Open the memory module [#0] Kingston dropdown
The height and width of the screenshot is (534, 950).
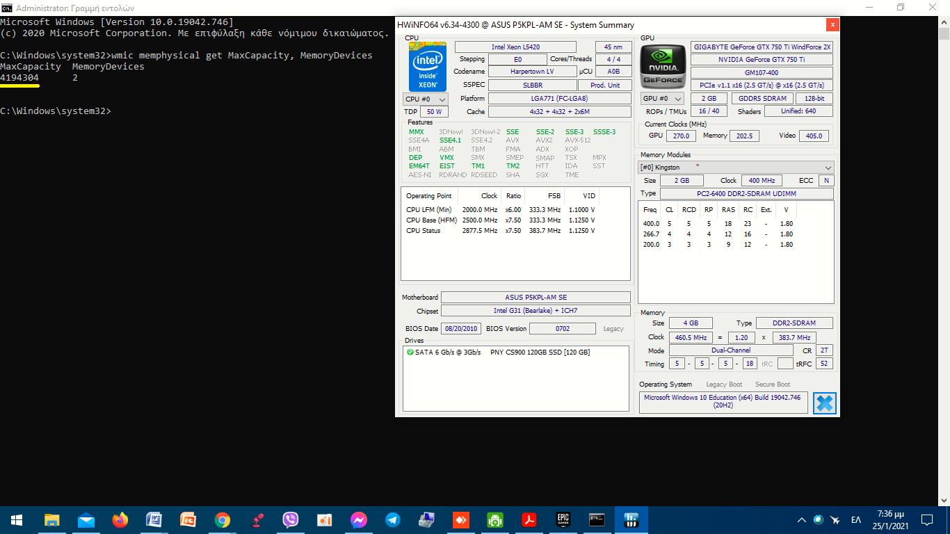click(736, 168)
